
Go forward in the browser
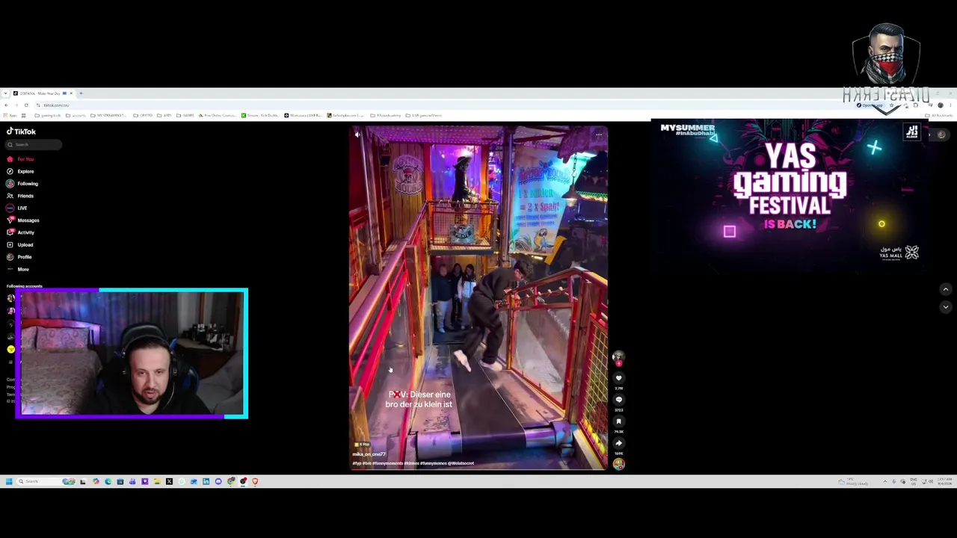point(16,105)
